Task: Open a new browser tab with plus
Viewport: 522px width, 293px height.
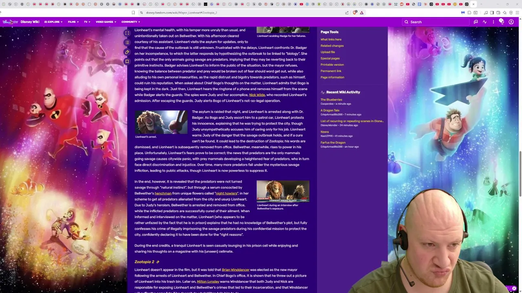Action: tap(482, 4)
